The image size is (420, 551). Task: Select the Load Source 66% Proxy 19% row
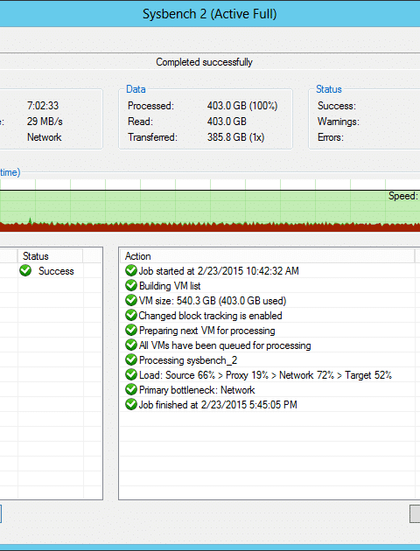(x=268, y=374)
